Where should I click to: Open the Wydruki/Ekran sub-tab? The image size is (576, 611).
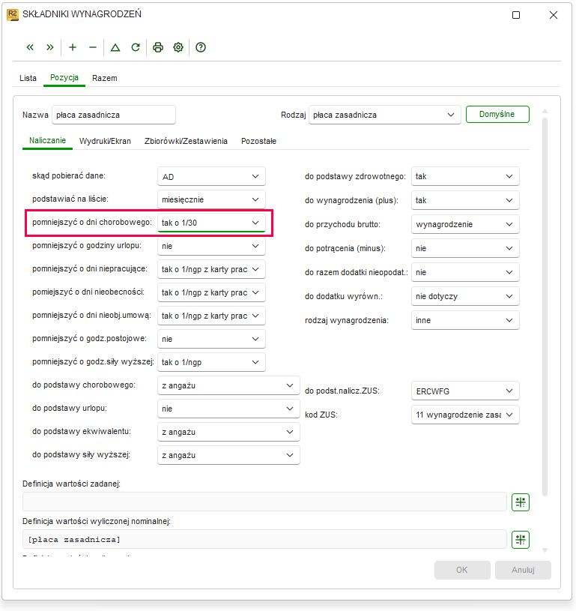point(105,141)
